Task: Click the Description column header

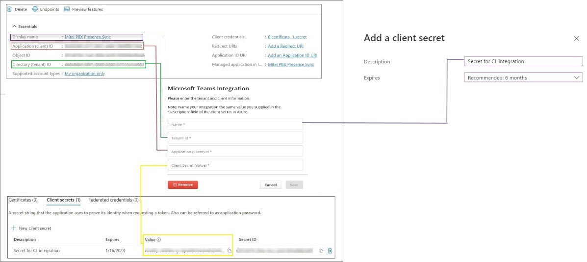Action: [25, 239]
